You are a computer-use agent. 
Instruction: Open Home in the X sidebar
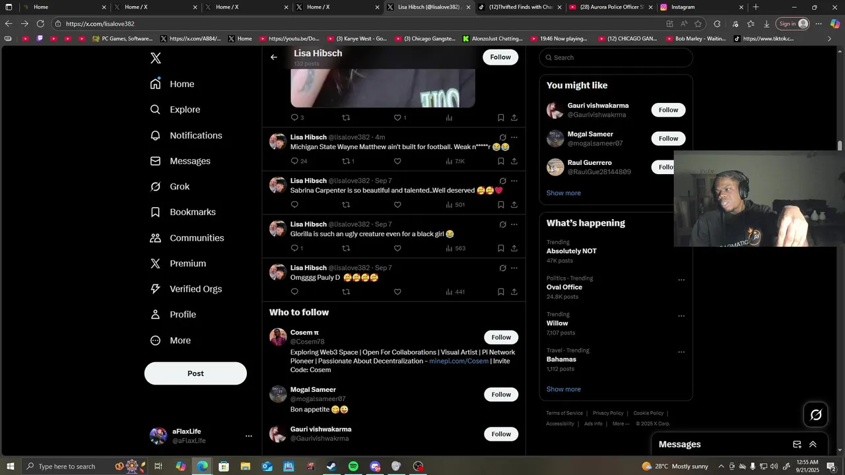point(172,84)
